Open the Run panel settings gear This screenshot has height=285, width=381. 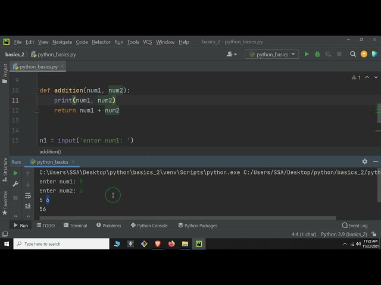364,161
